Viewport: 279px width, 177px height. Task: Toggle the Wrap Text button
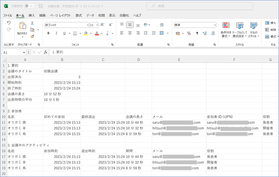162,25
